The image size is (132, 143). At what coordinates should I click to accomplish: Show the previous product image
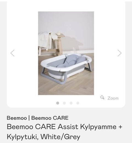point(12,53)
